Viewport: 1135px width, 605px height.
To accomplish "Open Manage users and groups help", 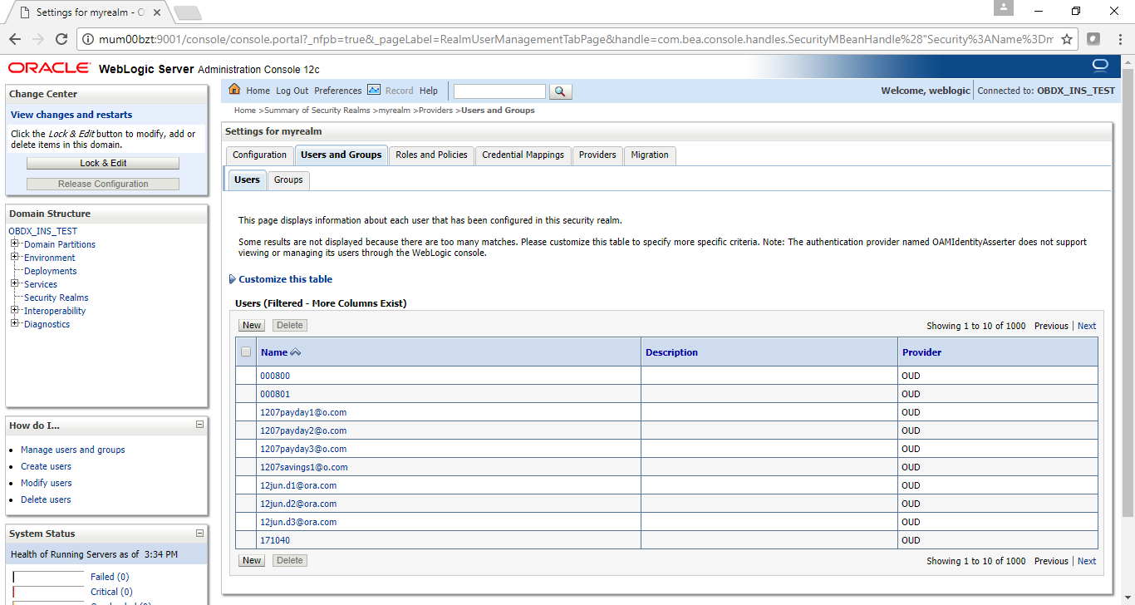I will point(73,450).
